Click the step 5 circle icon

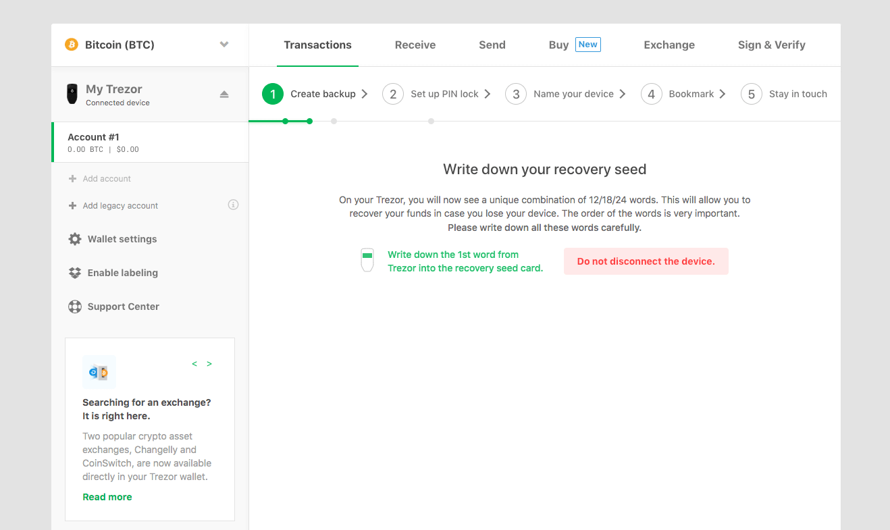[x=752, y=94]
